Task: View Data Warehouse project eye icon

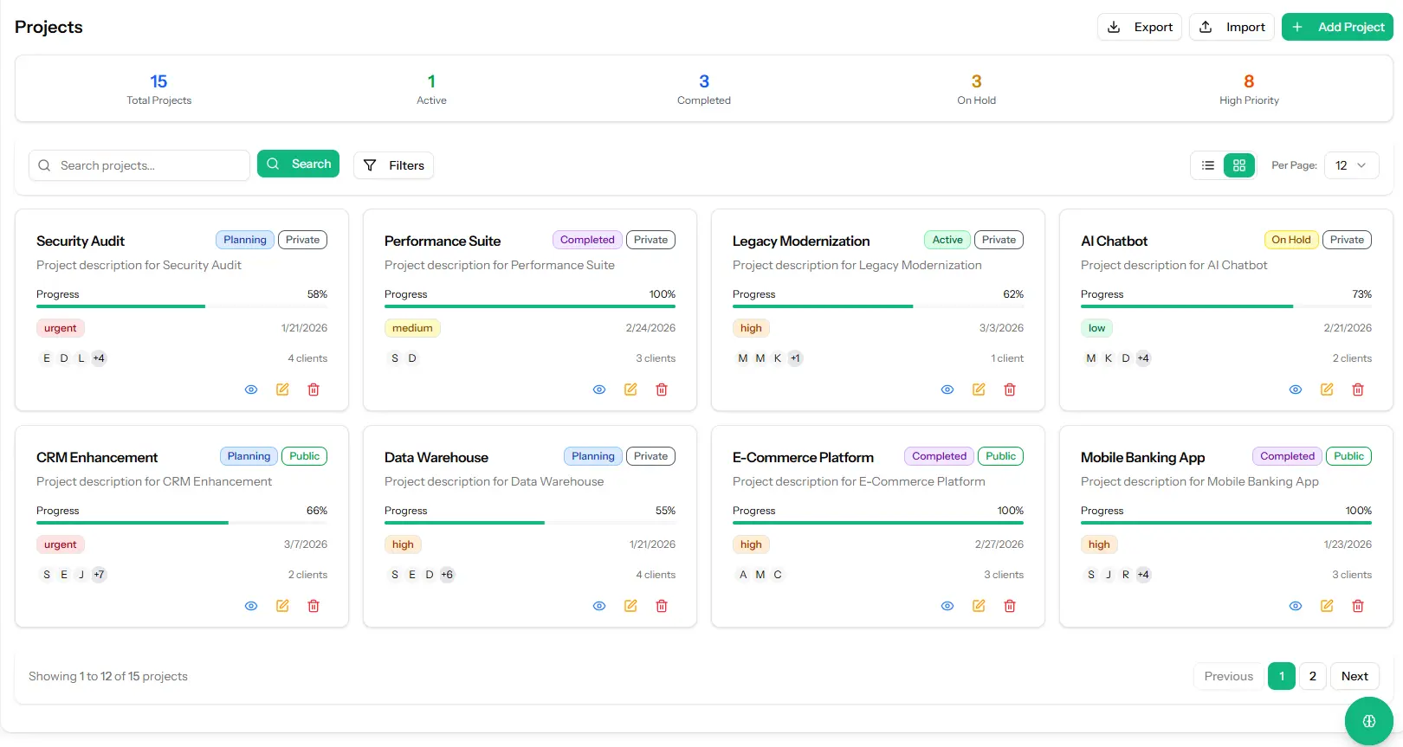Action: pyautogui.click(x=599, y=606)
